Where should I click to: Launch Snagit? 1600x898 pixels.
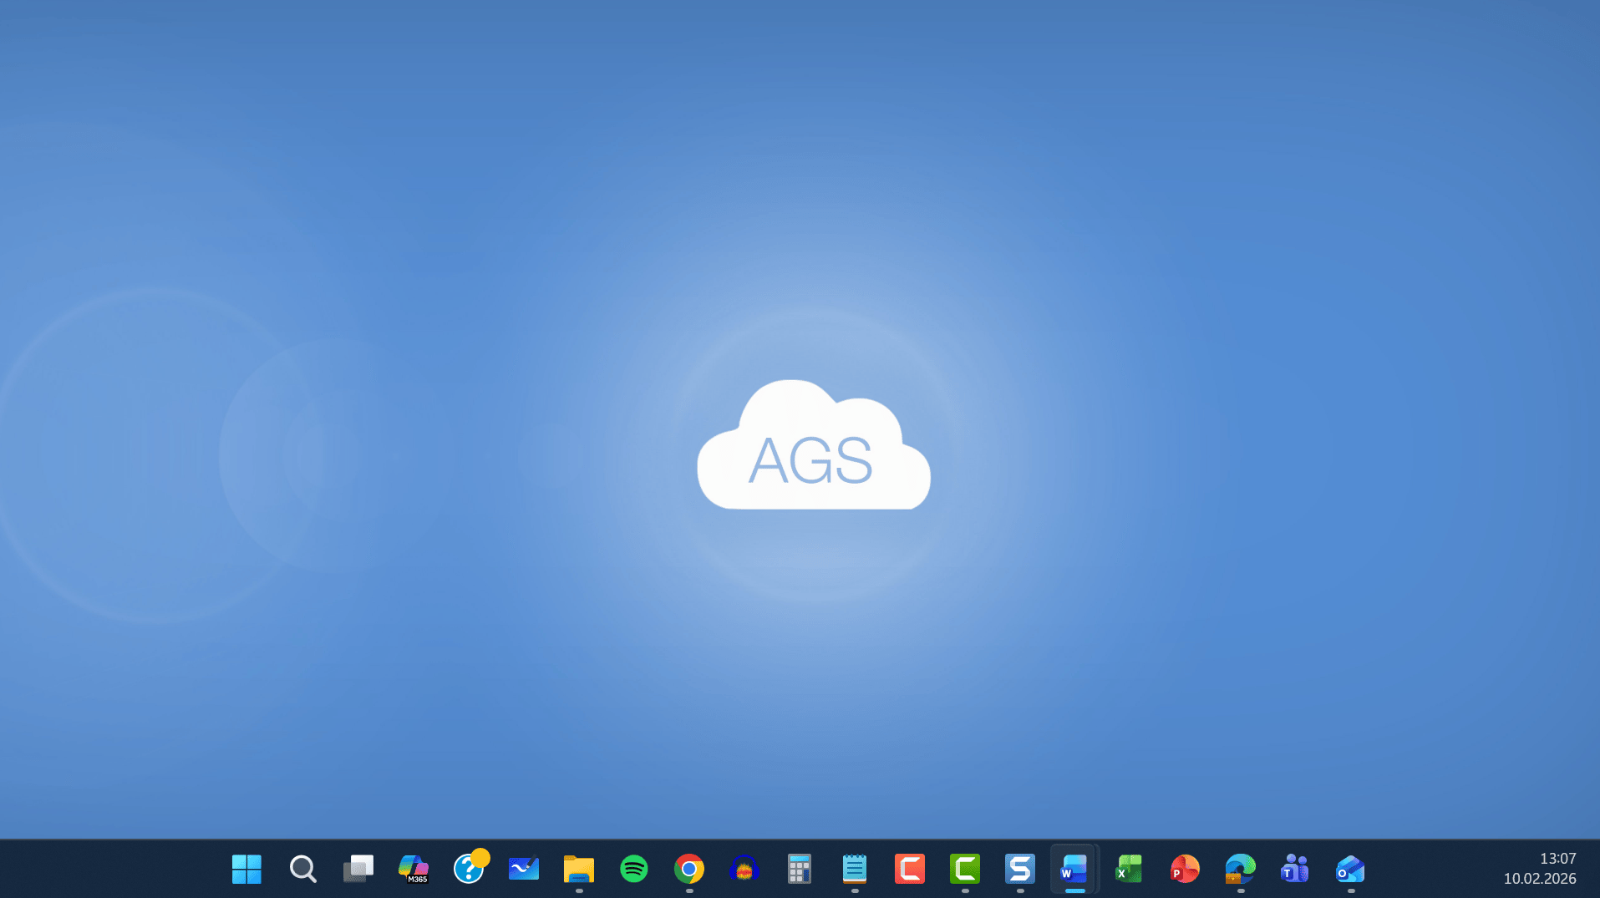click(x=1019, y=869)
